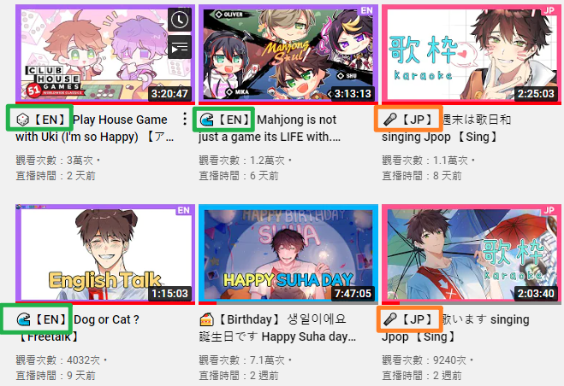Click Watch Later clock icon on Clubhouse Games thumbnail

[180, 20]
